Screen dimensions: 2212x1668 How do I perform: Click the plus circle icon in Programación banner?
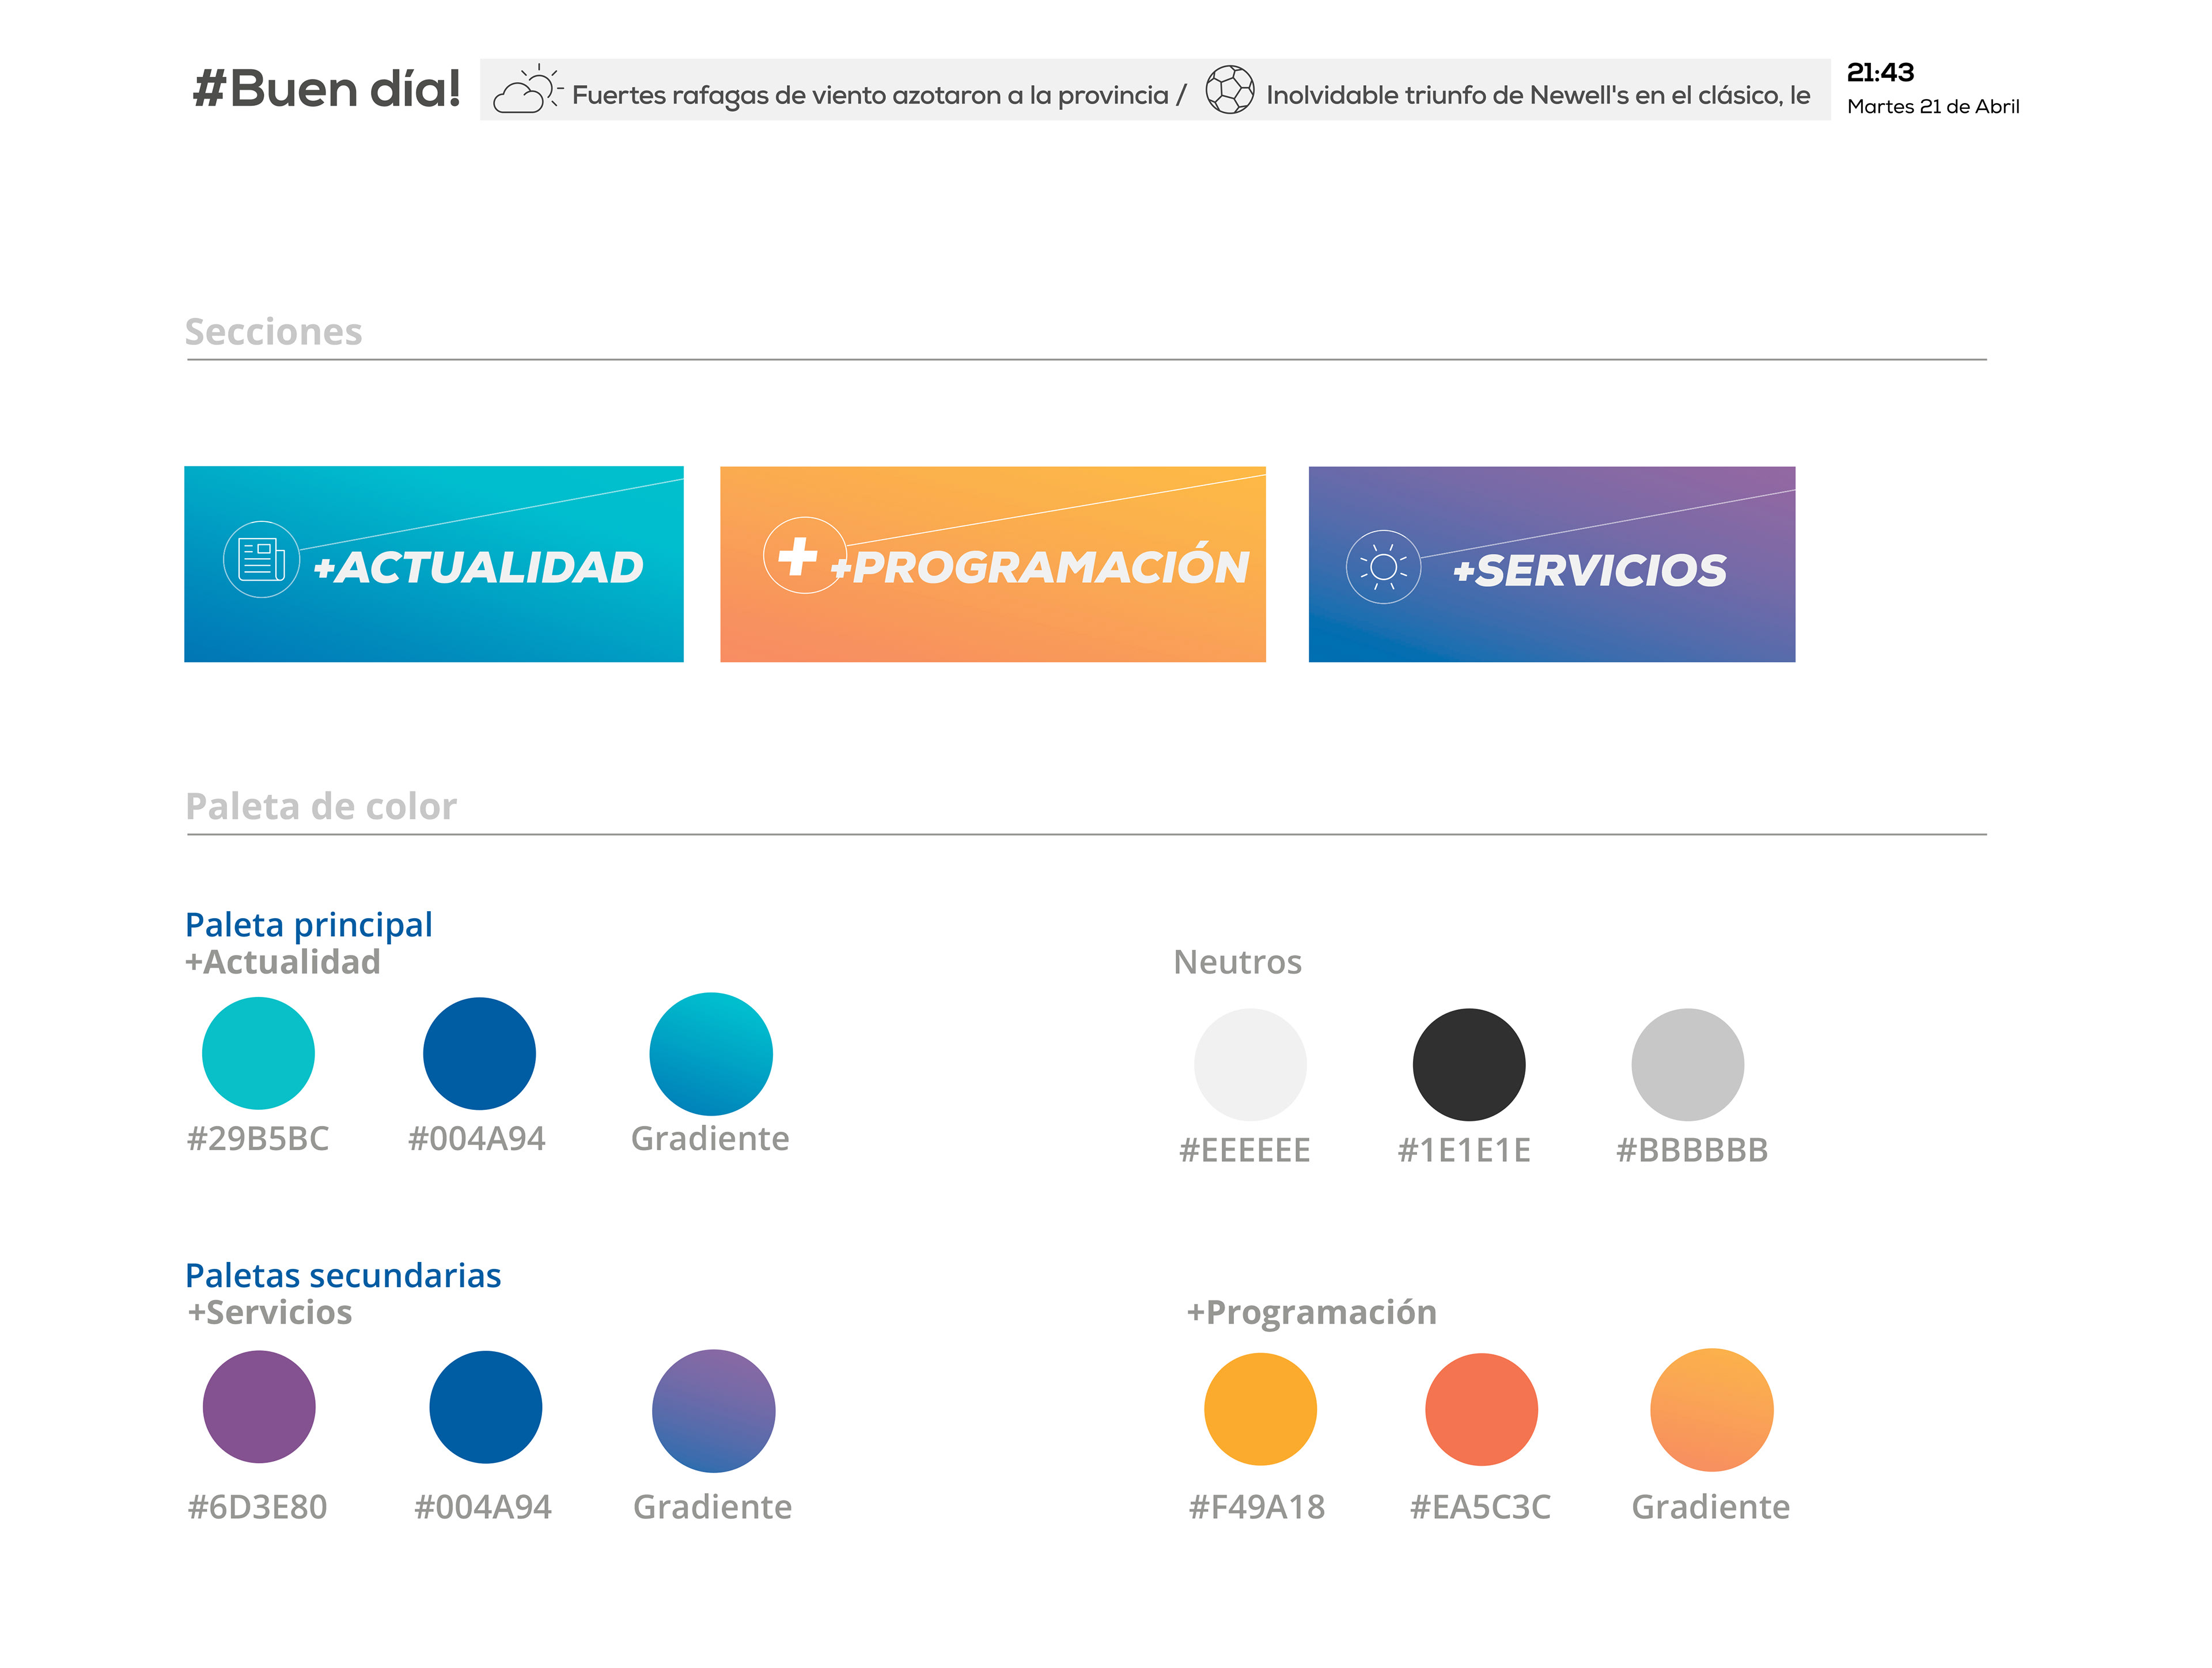pos(804,555)
